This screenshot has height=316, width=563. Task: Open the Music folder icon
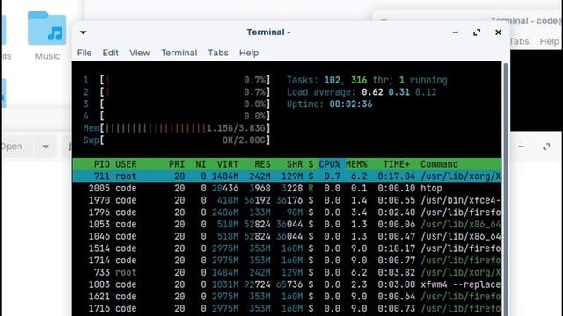coord(47,28)
